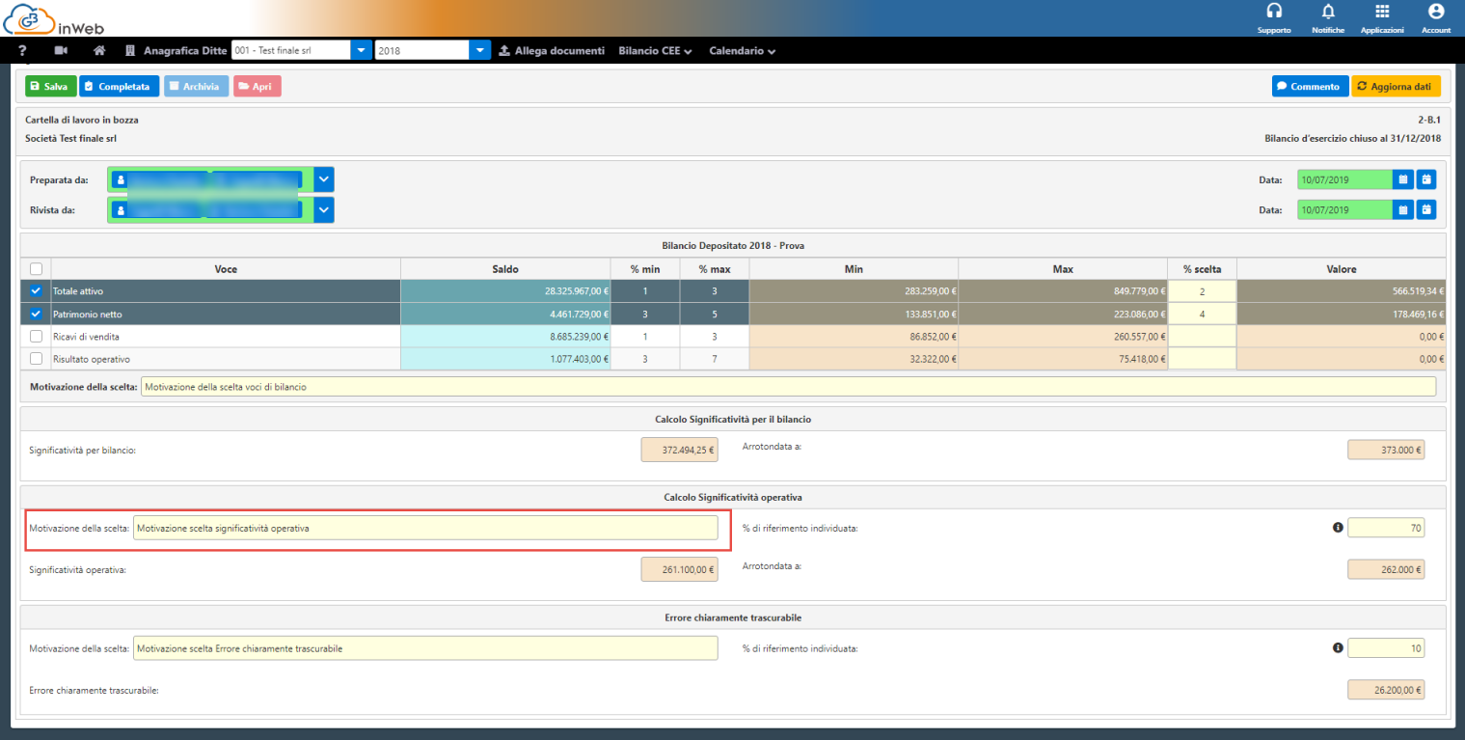Click the Completata button
Viewport: 1465px width, 740px height.
pos(120,86)
